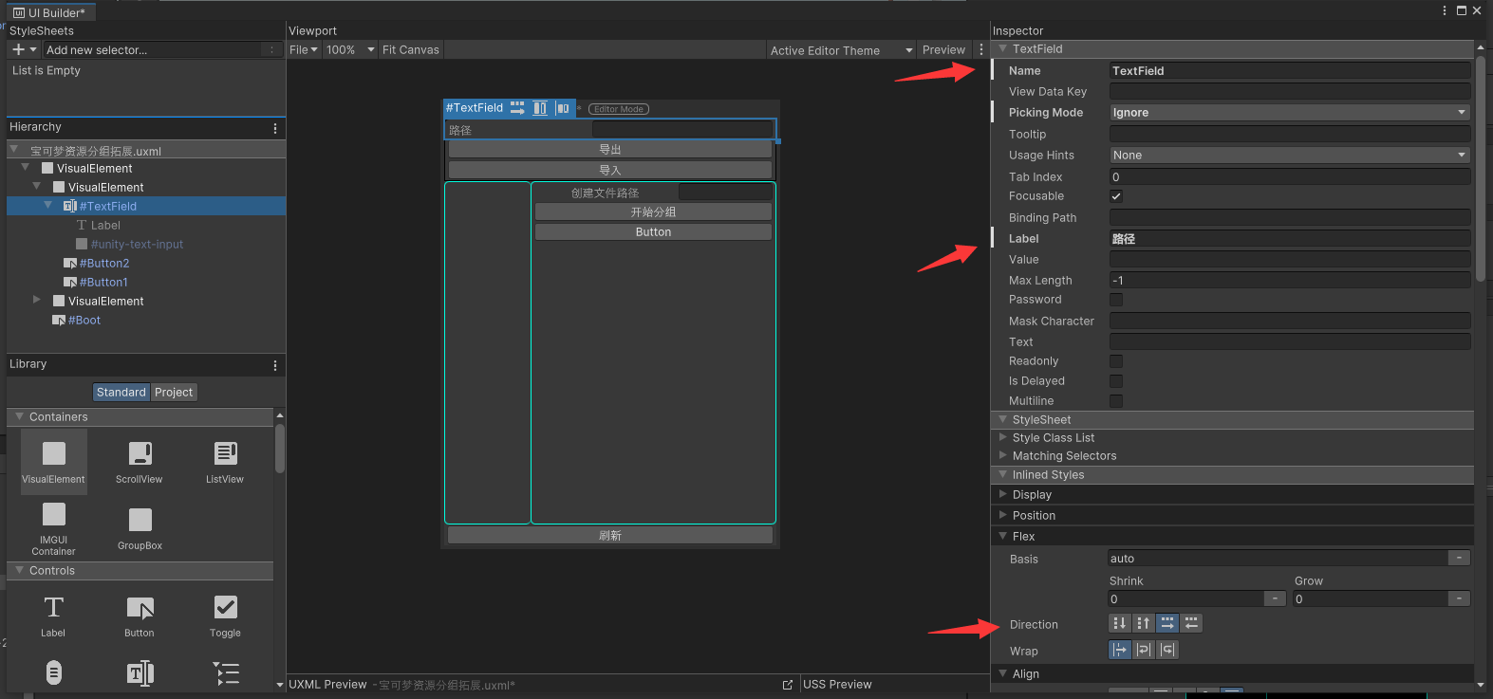Click the flex direction icon in #TextField canvas header
The image size is (1493, 699).
tap(517, 108)
